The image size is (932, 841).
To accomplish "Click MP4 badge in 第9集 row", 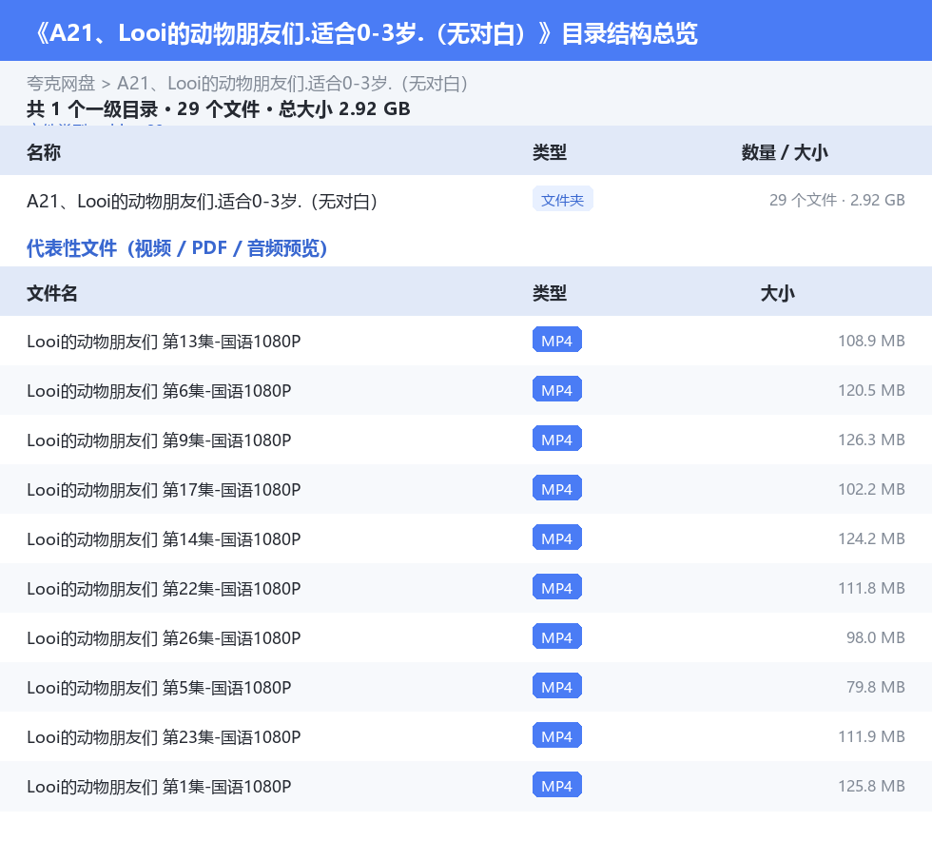I will click(x=557, y=439).
